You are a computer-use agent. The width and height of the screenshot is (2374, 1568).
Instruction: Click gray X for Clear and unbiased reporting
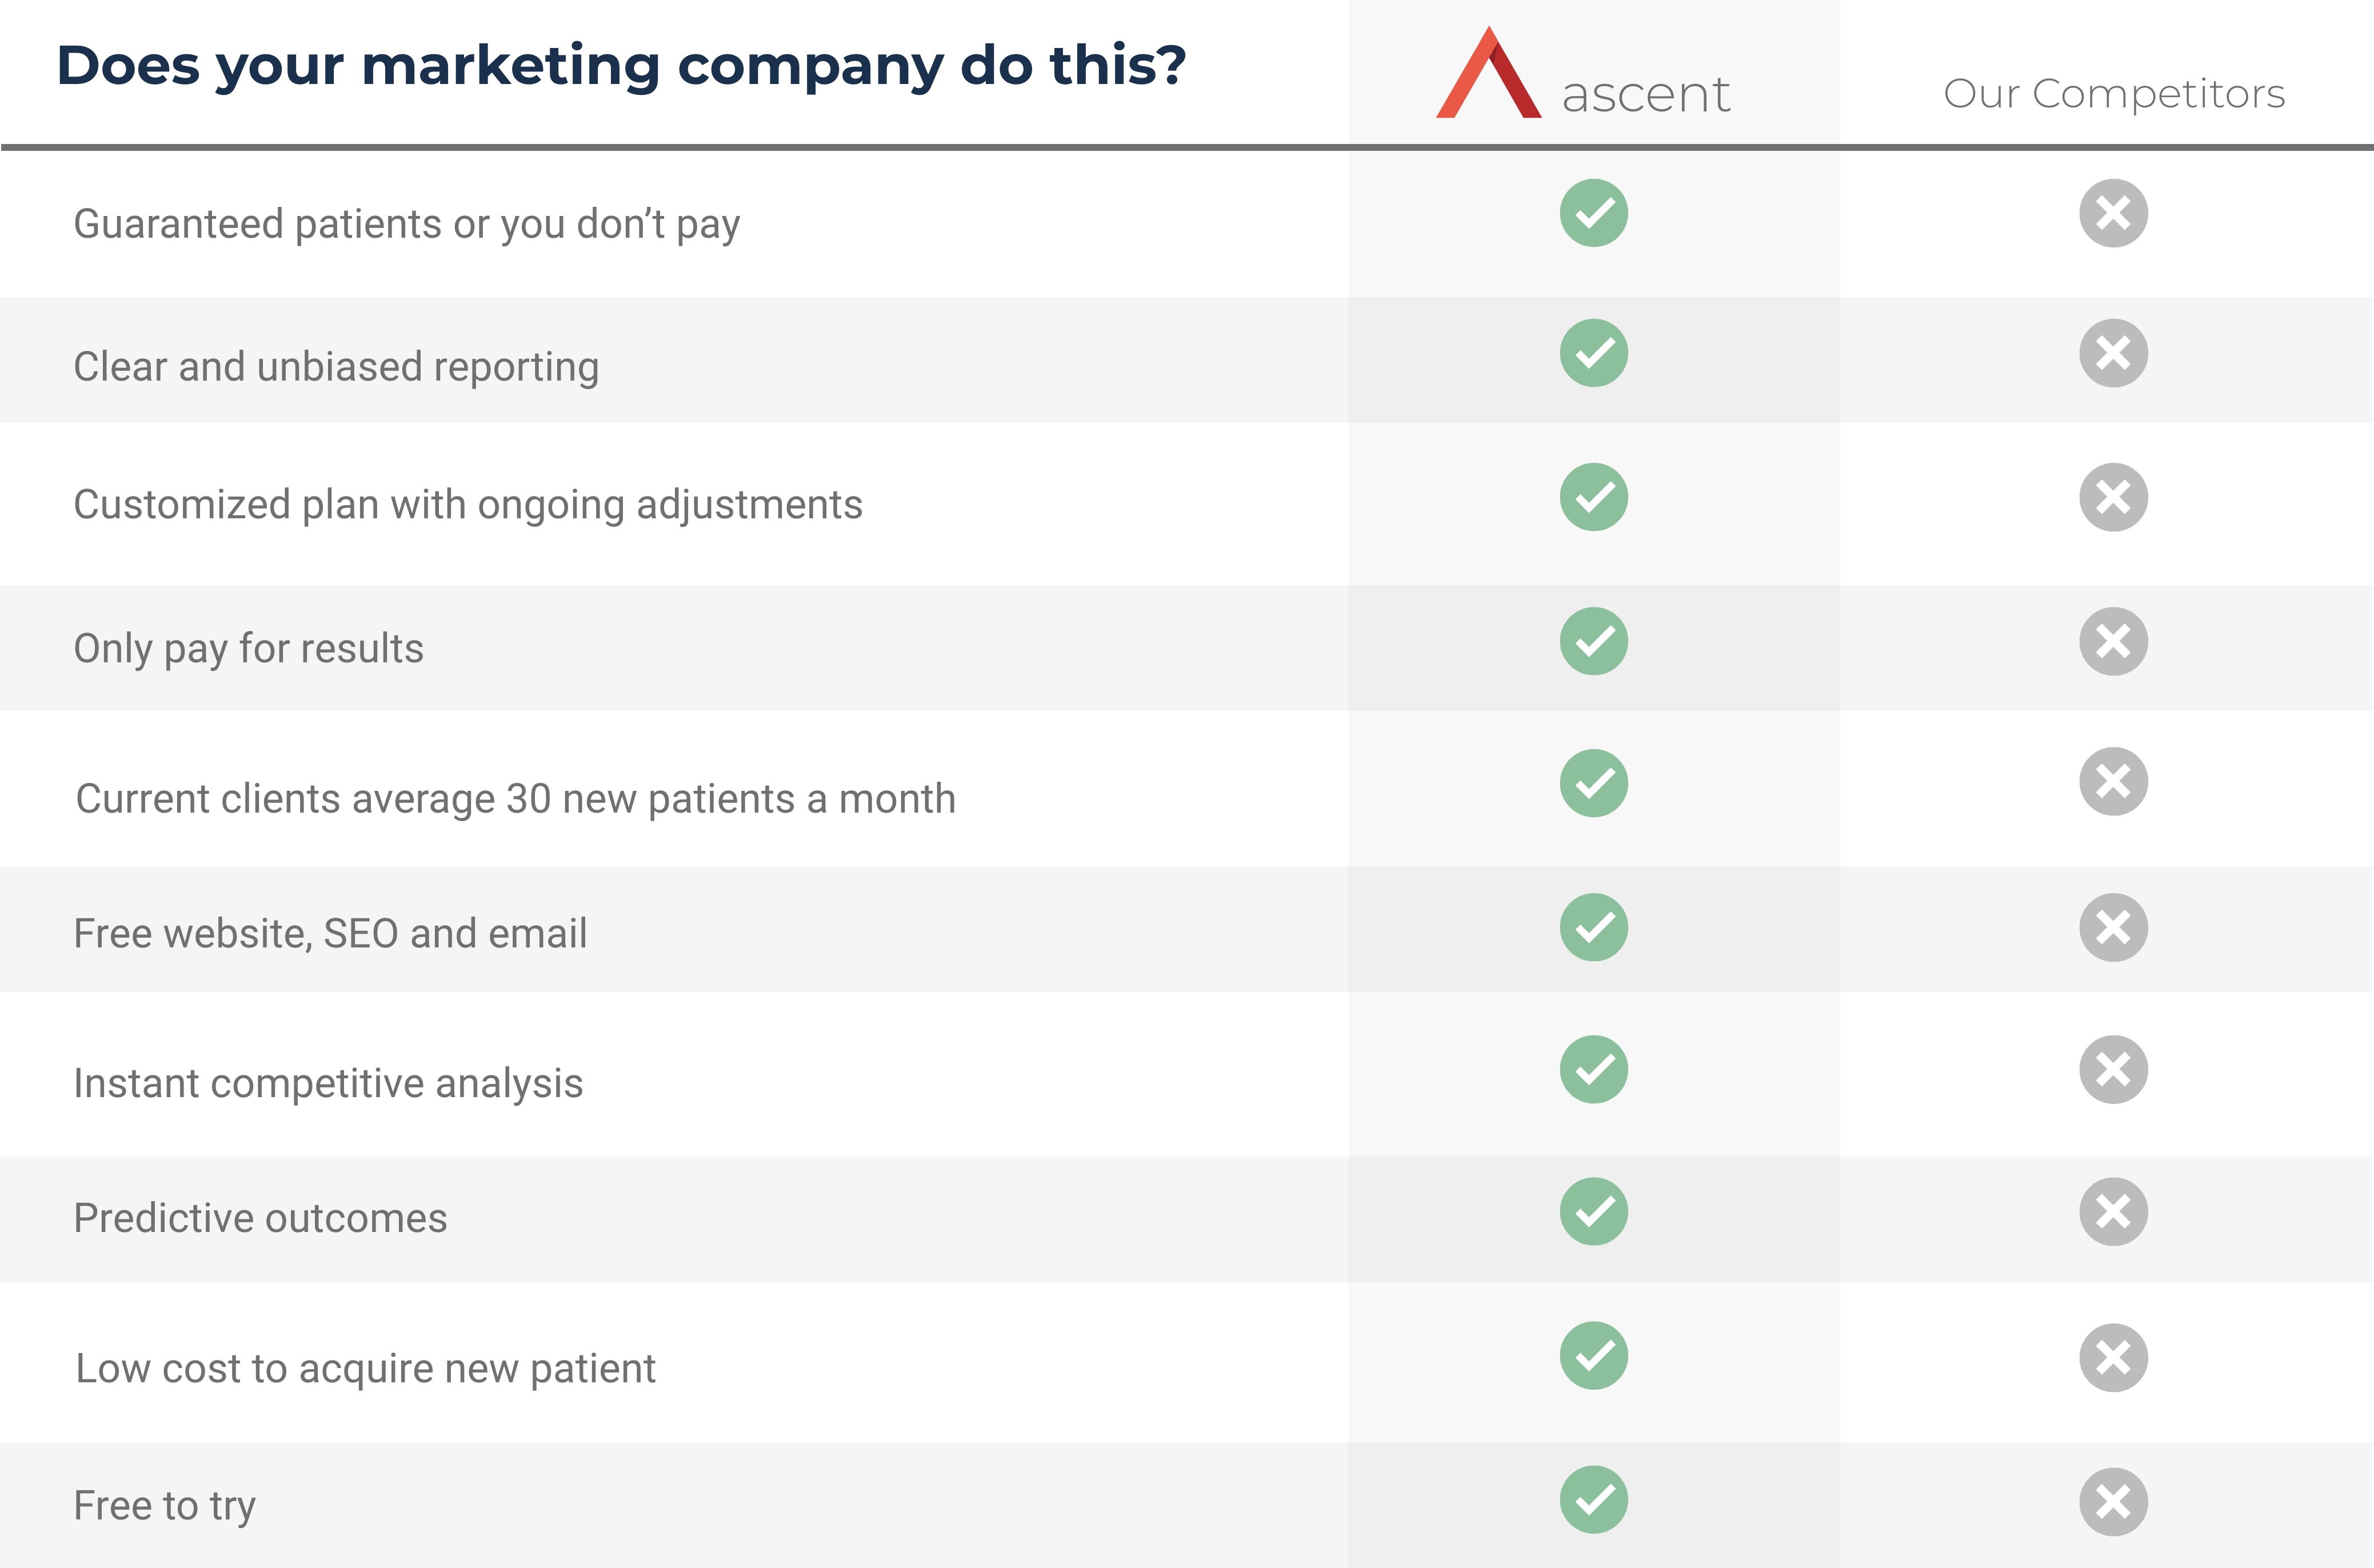(x=2113, y=353)
